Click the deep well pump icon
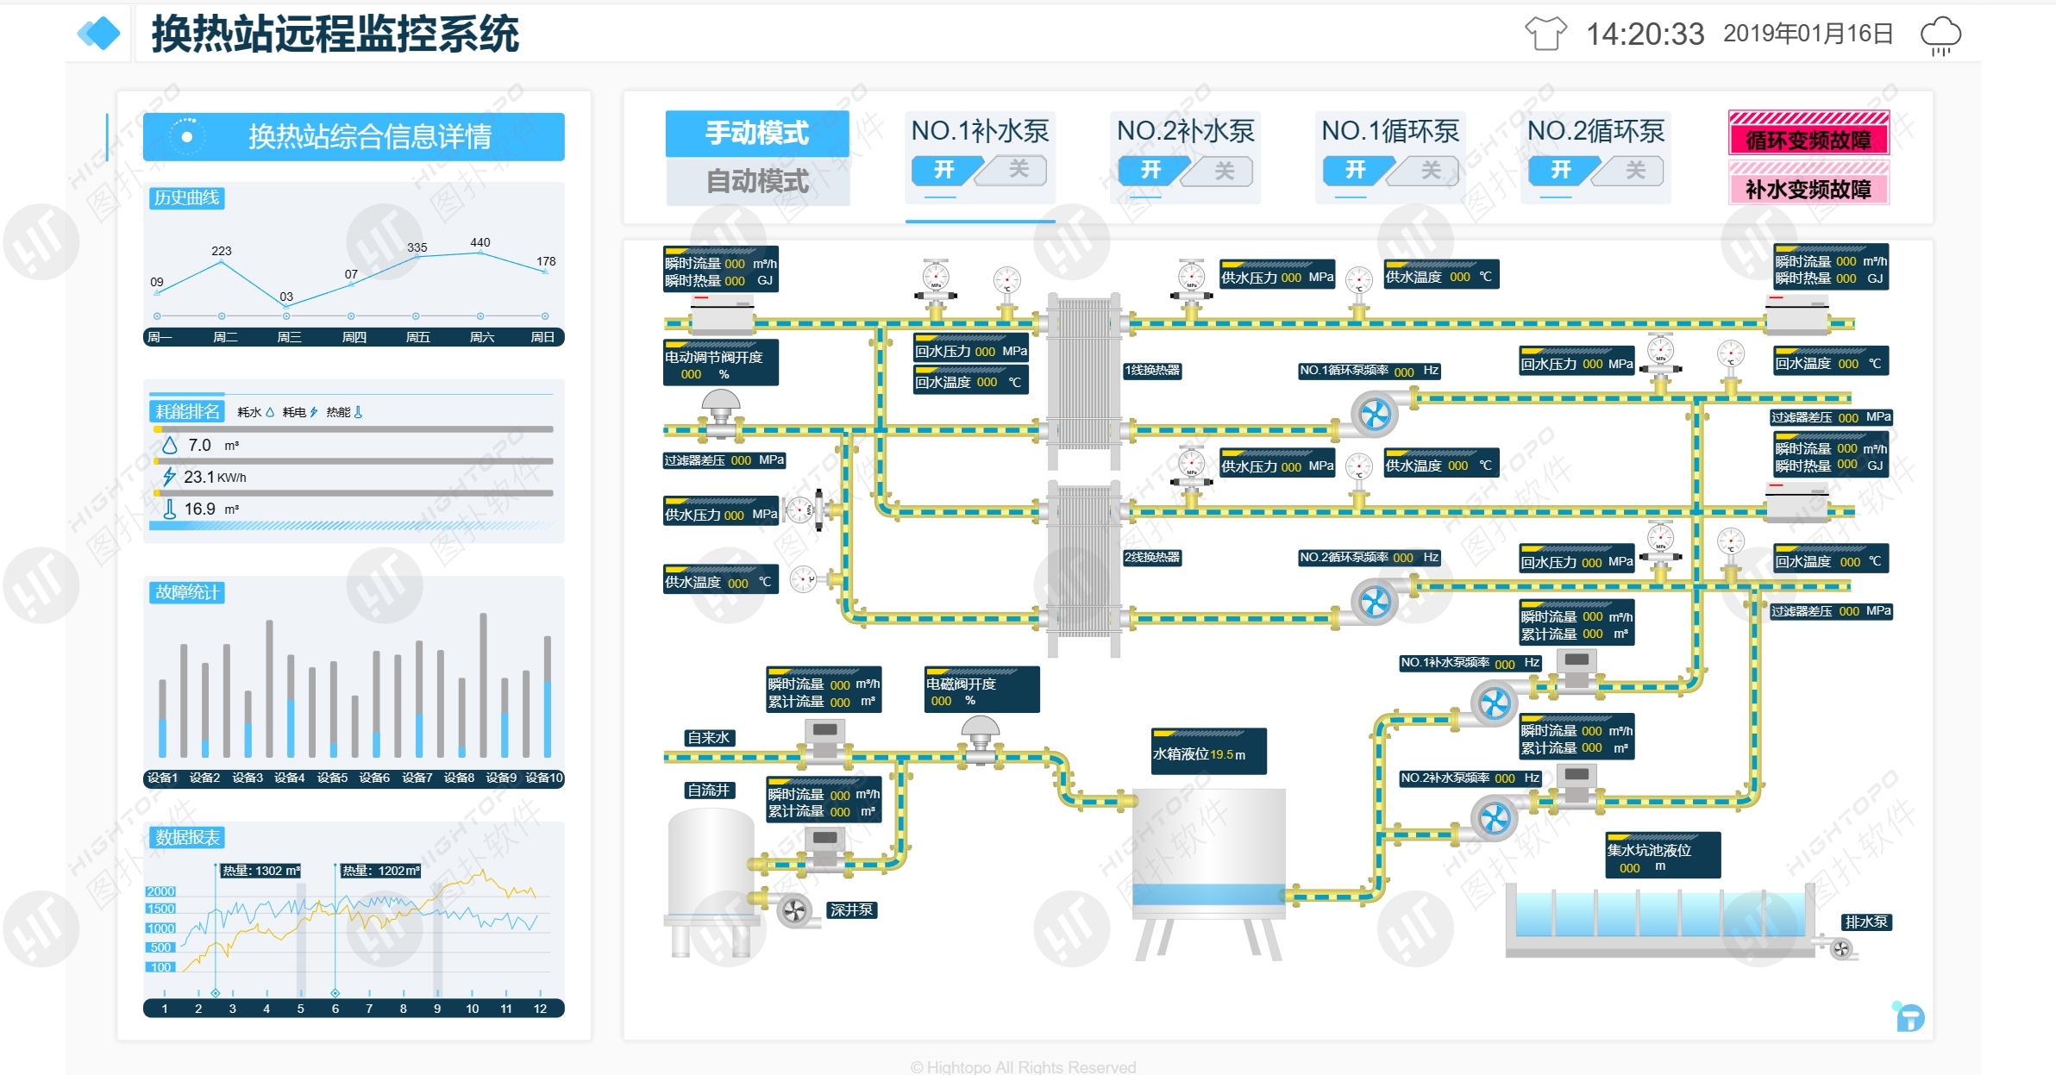Viewport: 2056px width, 1075px height. (793, 909)
